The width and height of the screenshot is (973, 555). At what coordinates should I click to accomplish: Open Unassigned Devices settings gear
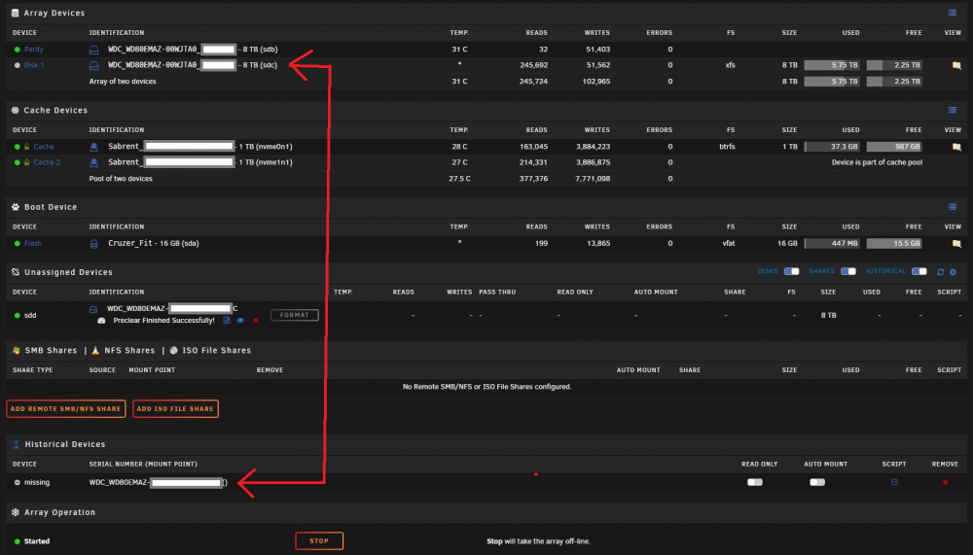[954, 271]
